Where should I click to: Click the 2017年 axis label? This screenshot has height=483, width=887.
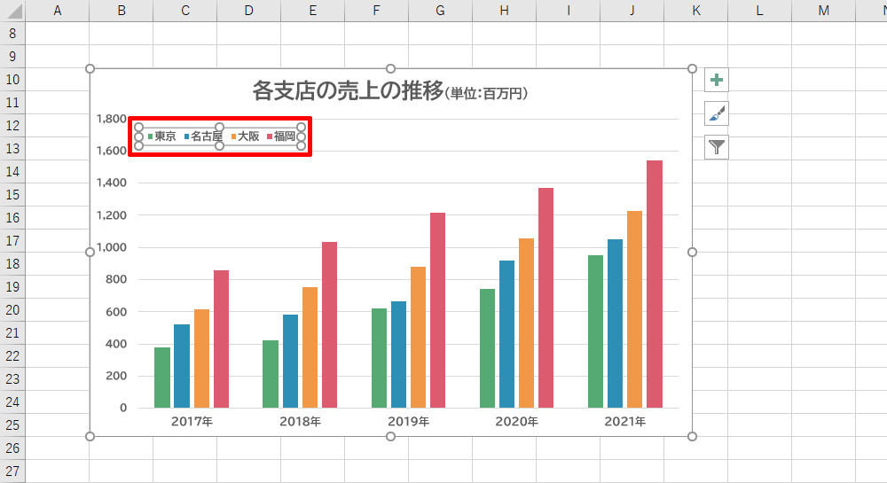coord(192,422)
